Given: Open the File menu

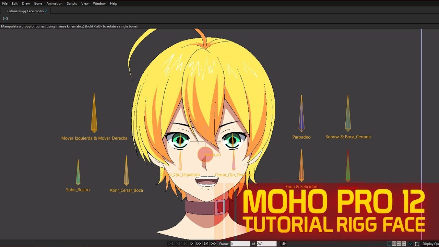Looking at the screenshot, I should click(5, 3).
